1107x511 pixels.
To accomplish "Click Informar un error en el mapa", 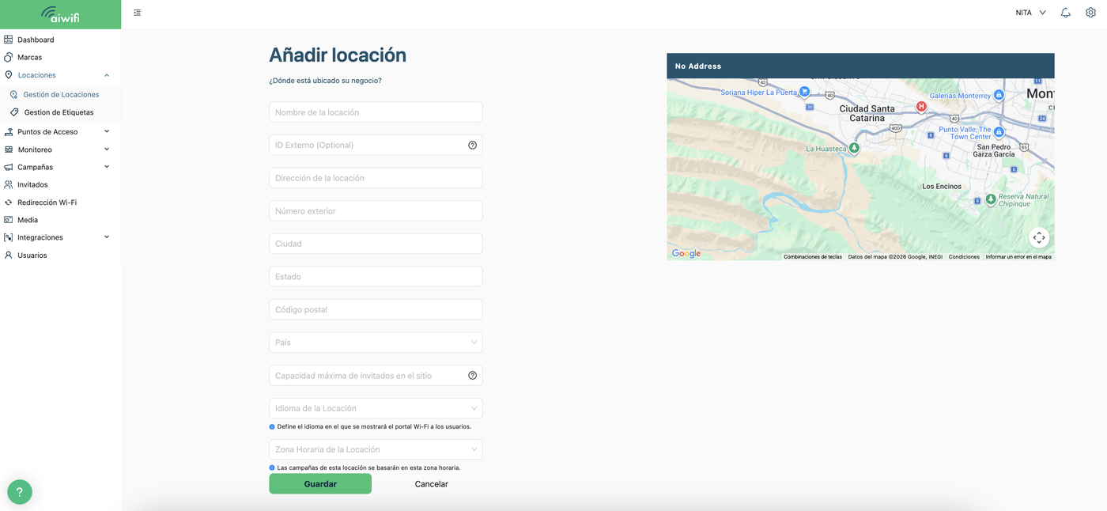I will tap(1018, 256).
